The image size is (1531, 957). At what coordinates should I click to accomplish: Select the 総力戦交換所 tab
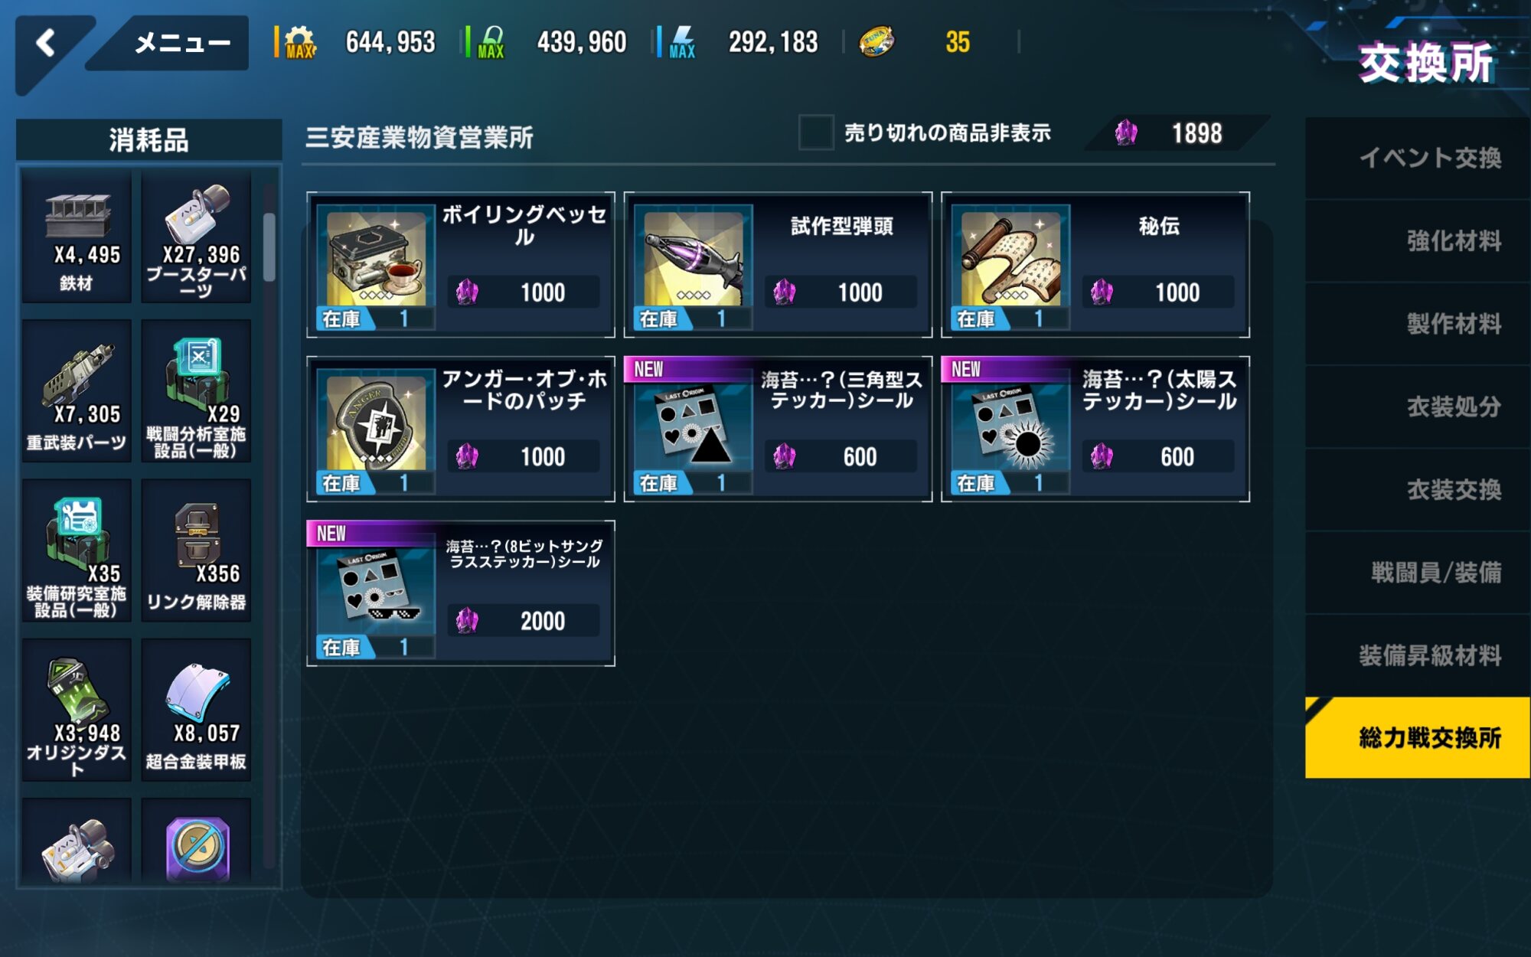click(1418, 738)
